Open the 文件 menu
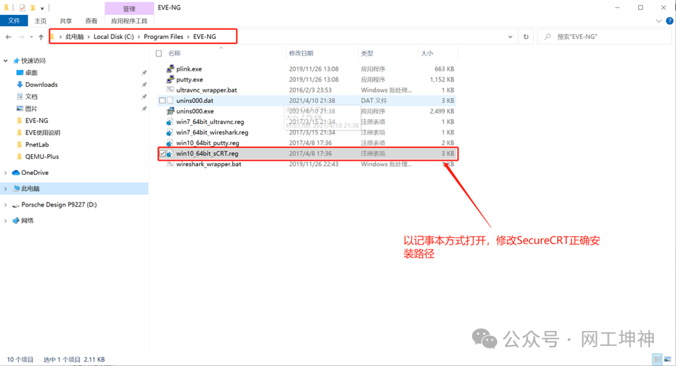Viewport: 676px width, 366px height. (14, 21)
